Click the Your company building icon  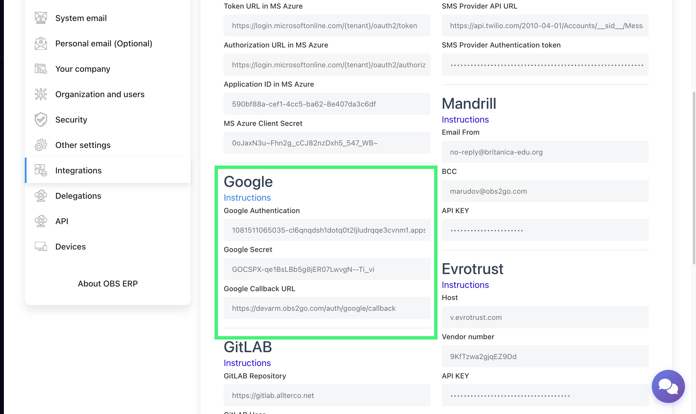pyautogui.click(x=41, y=69)
